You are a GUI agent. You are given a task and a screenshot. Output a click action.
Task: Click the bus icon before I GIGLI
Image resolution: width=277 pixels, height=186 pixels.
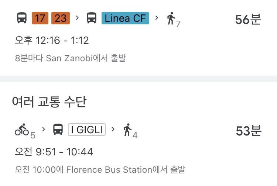click(x=58, y=130)
